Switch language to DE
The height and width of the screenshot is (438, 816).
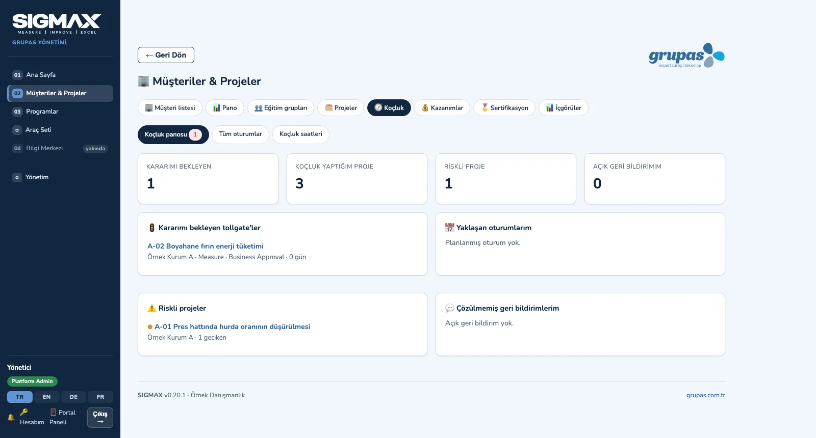(73, 397)
